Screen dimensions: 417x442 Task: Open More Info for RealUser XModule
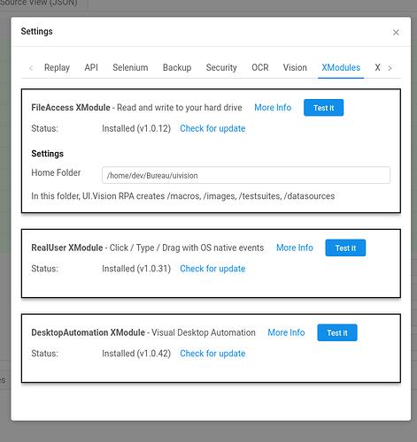point(295,248)
